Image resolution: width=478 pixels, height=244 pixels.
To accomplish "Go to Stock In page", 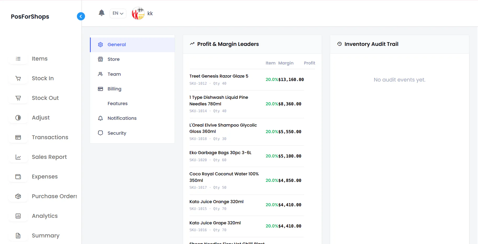I will (43, 78).
